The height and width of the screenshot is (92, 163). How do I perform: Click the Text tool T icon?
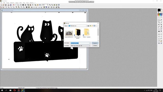point(33,5)
